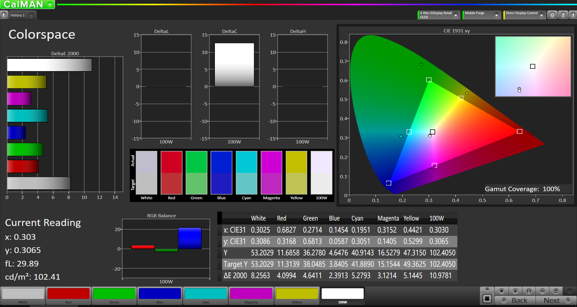Click the 'fL: 29.89' current reading
Viewport: 577px width, 307px height.
click(22, 263)
